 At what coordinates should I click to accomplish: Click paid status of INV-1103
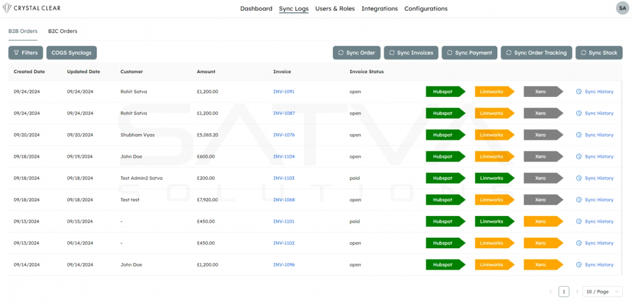tap(355, 178)
